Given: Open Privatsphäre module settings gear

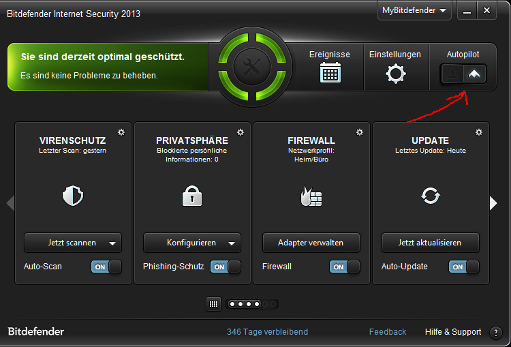Looking at the screenshot, I should point(241,132).
